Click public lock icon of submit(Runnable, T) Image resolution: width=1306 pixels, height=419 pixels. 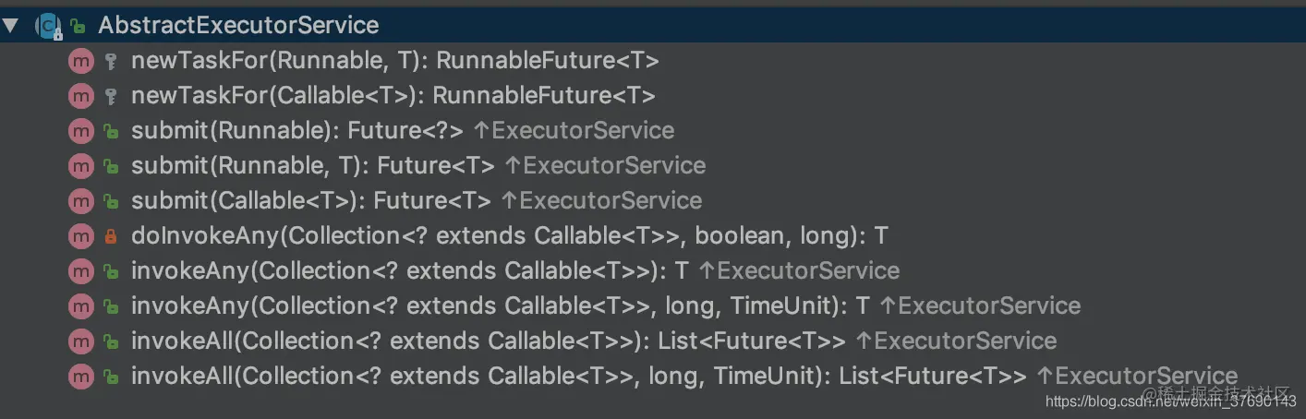pos(111,166)
